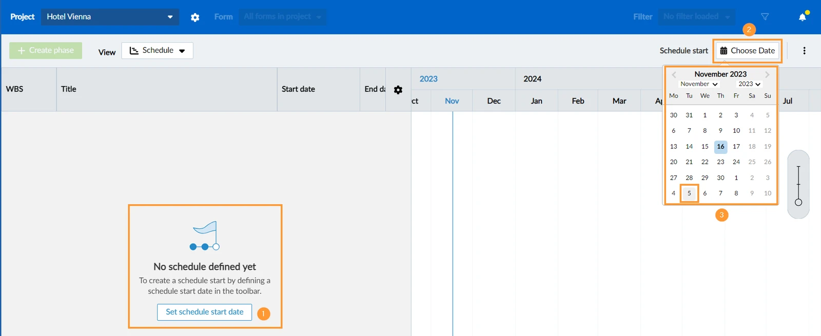Open the Schedule view dropdown
Screen dimensions: 821x336
click(x=157, y=50)
